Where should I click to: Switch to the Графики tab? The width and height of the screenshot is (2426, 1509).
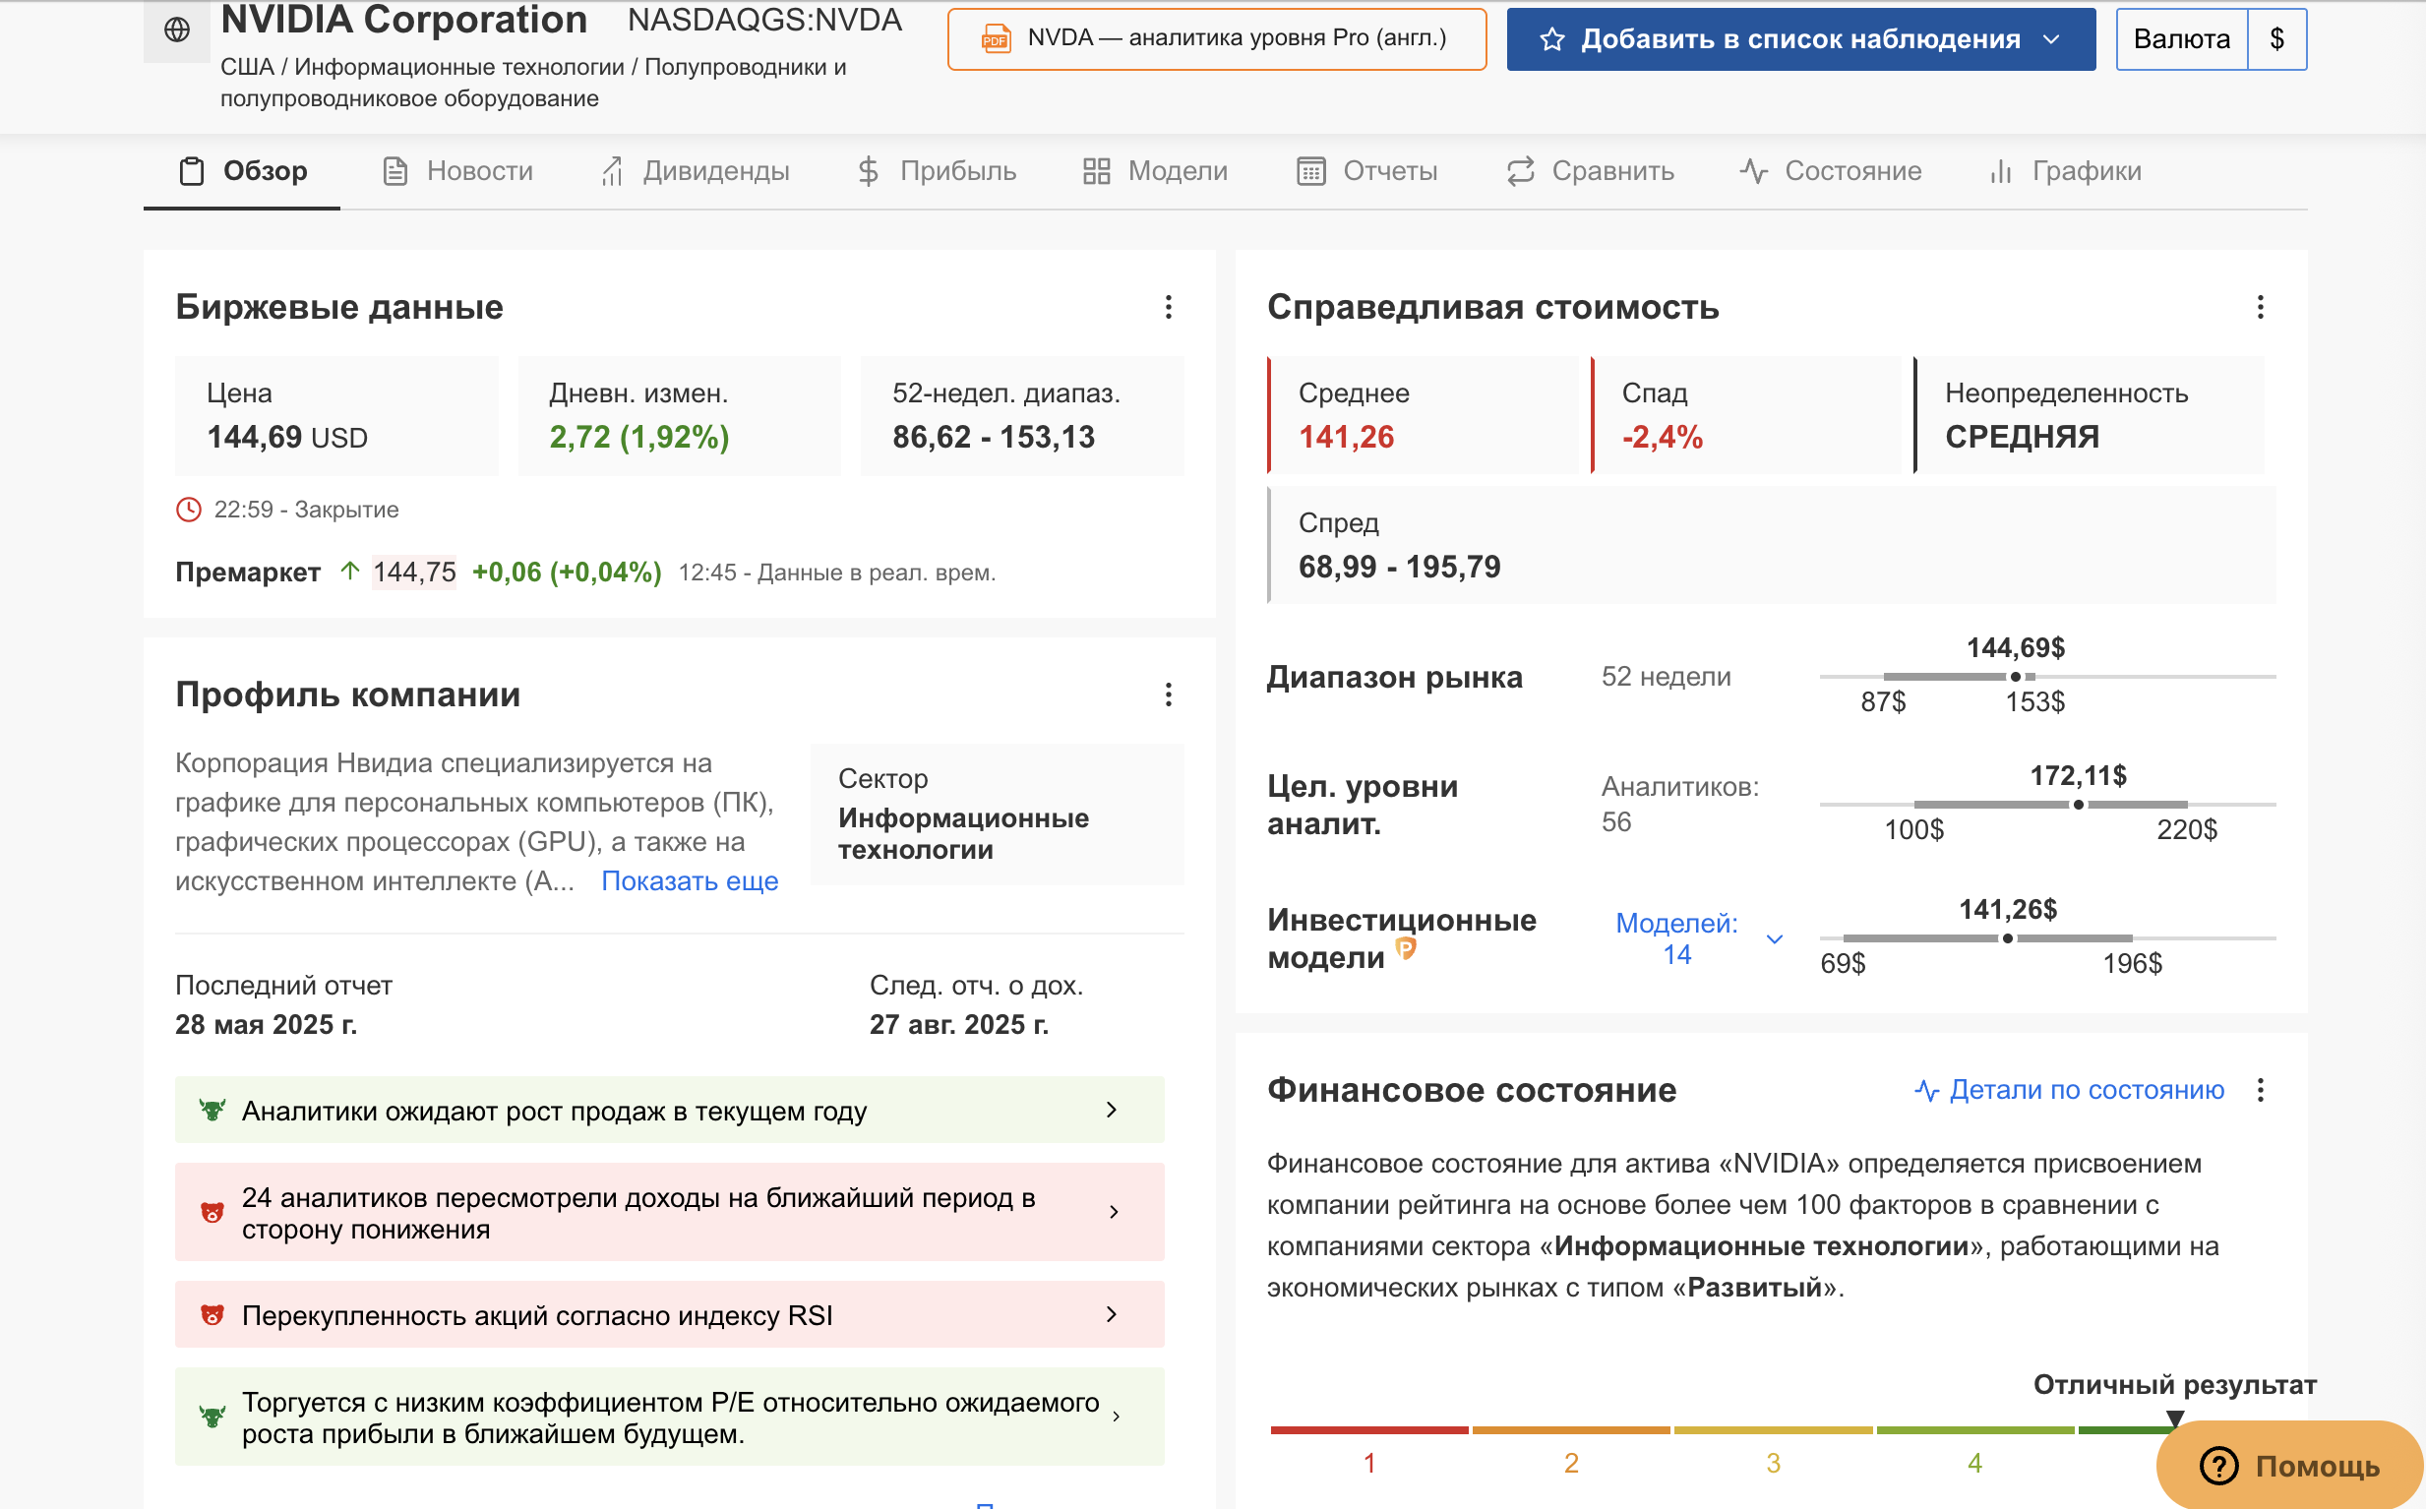point(2066,172)
